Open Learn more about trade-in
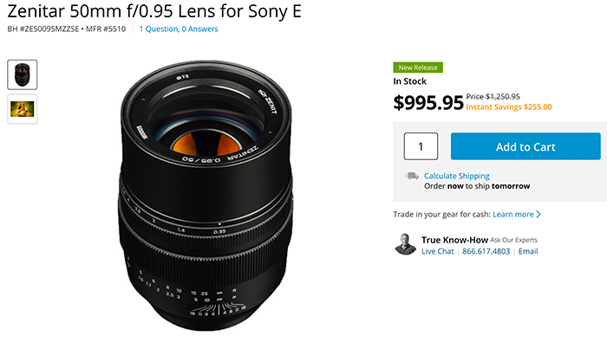The width and height of the screenshot is (607, 342). (513, 214)
